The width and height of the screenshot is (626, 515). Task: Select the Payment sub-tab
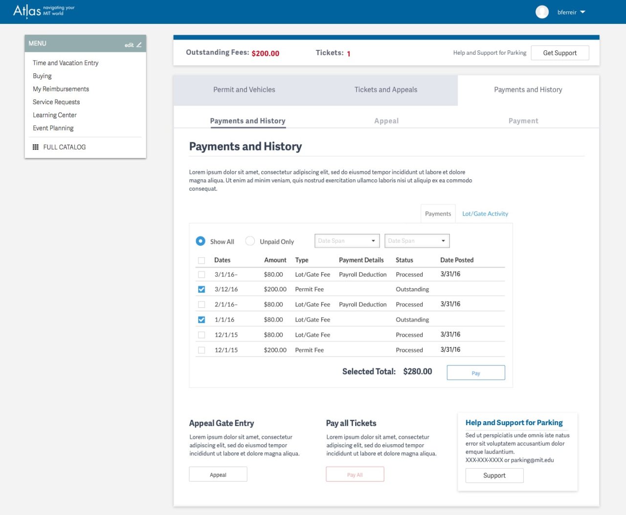tap(523, 121)
